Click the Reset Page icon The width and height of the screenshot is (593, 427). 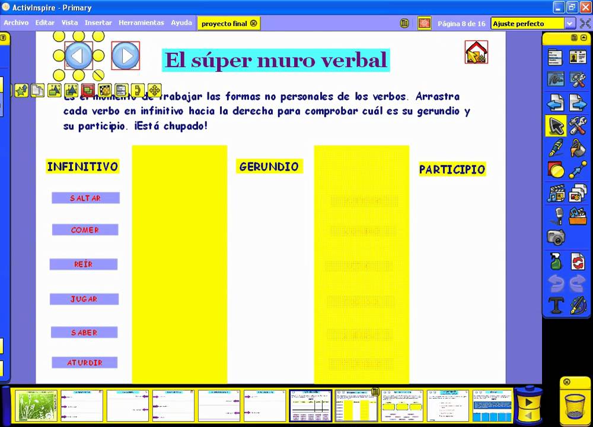click(578, 262)
